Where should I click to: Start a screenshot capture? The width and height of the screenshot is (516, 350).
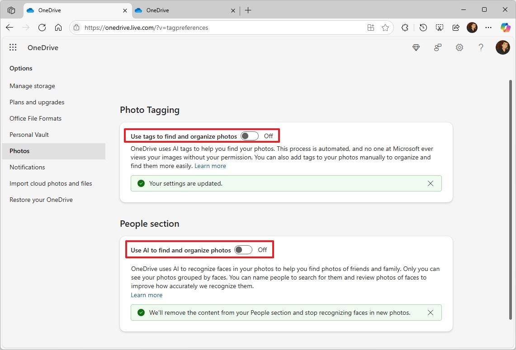point(440,28)
